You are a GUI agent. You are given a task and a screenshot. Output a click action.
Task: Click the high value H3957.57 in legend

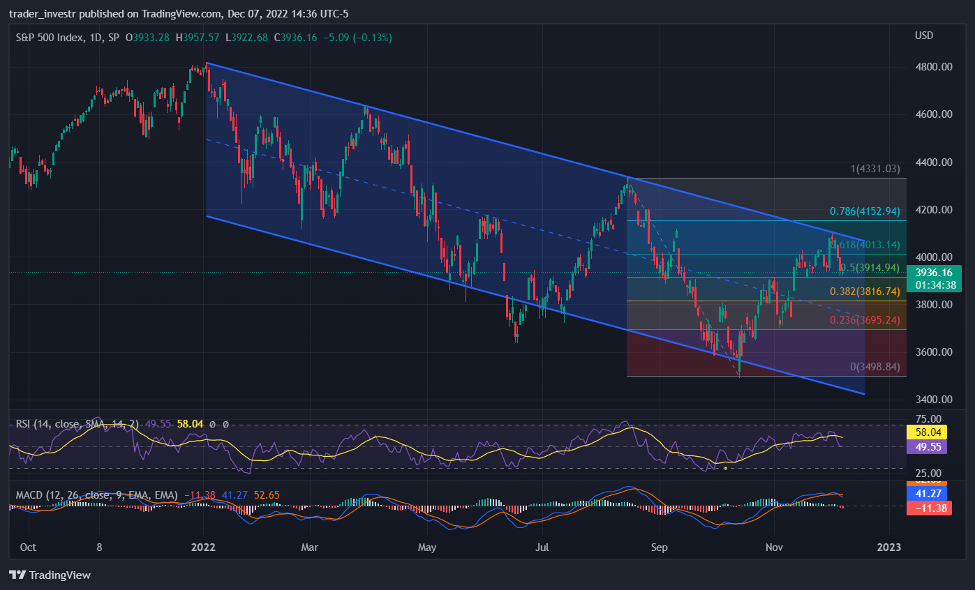[x=198, y=37]
